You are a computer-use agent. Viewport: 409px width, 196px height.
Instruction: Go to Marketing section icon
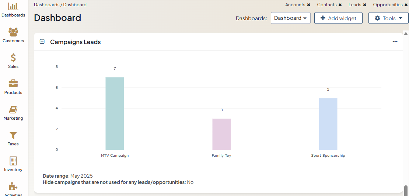13,109
